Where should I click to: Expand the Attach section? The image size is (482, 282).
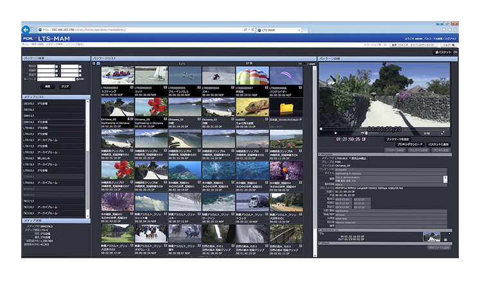pyautogui.click(x=320, y=242)
